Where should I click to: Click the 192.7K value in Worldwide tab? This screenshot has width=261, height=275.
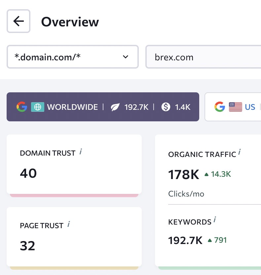[136, 107]
